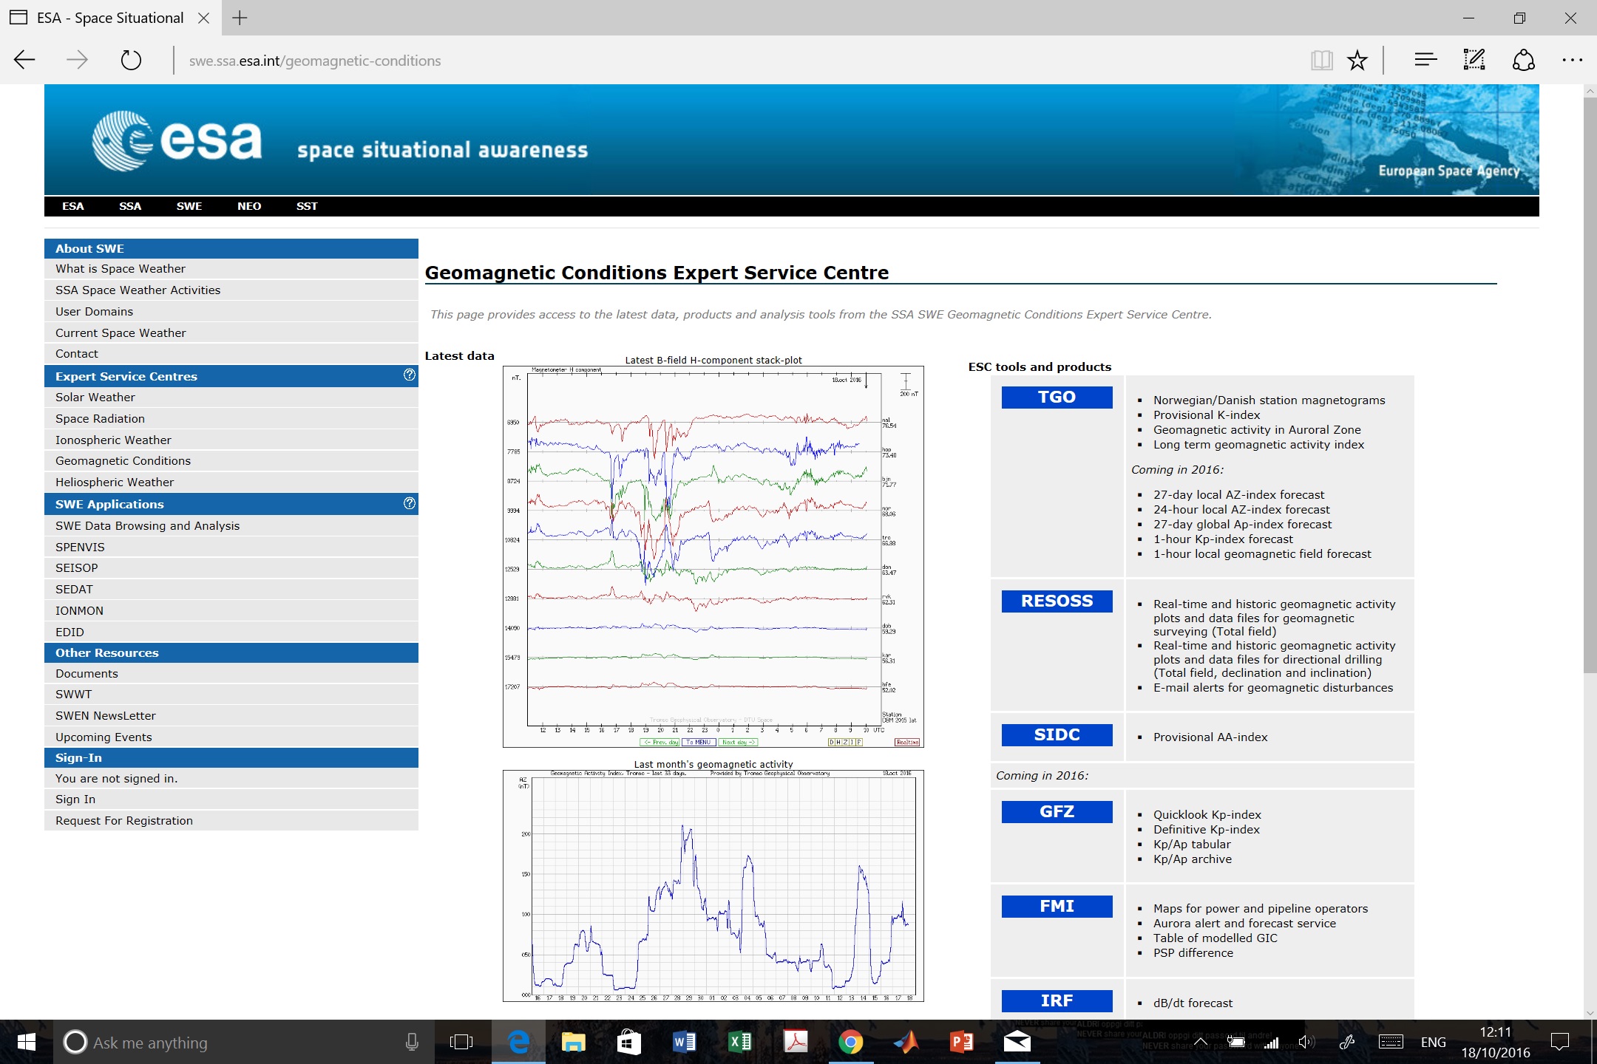Open the Excel icon on taskbar
The height and width of the screenshot is (1064, 1597).
click(739, 1043)
